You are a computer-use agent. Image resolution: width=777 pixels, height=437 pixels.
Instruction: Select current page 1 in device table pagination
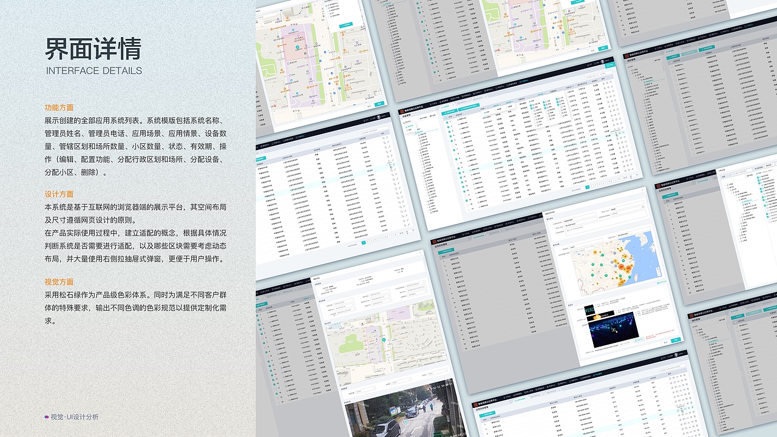click(588, 188)
